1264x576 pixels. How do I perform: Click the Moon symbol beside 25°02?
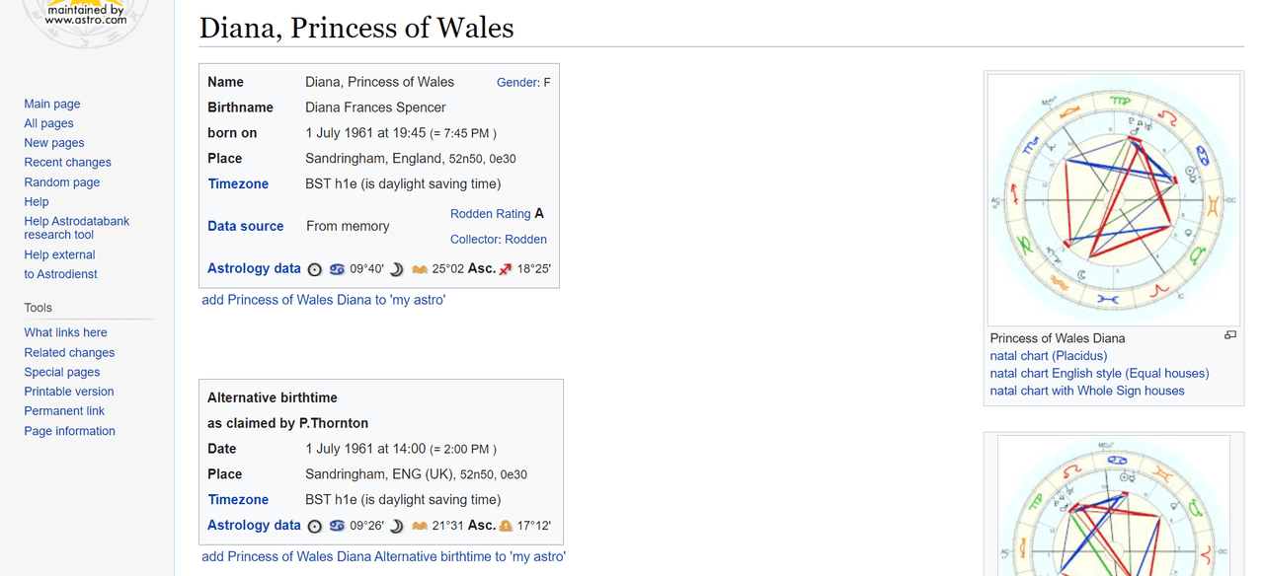point(396,268)
